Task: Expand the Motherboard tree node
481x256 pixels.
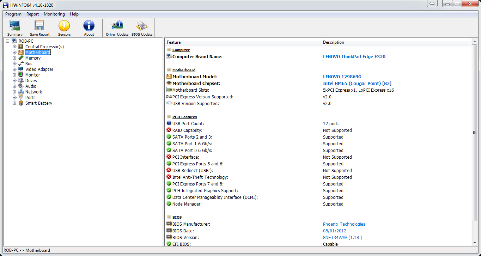Action: pyautogui.click(x=14, y=52)
